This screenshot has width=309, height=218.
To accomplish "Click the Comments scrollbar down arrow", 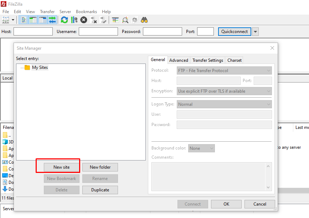I will tap(268, 187).
